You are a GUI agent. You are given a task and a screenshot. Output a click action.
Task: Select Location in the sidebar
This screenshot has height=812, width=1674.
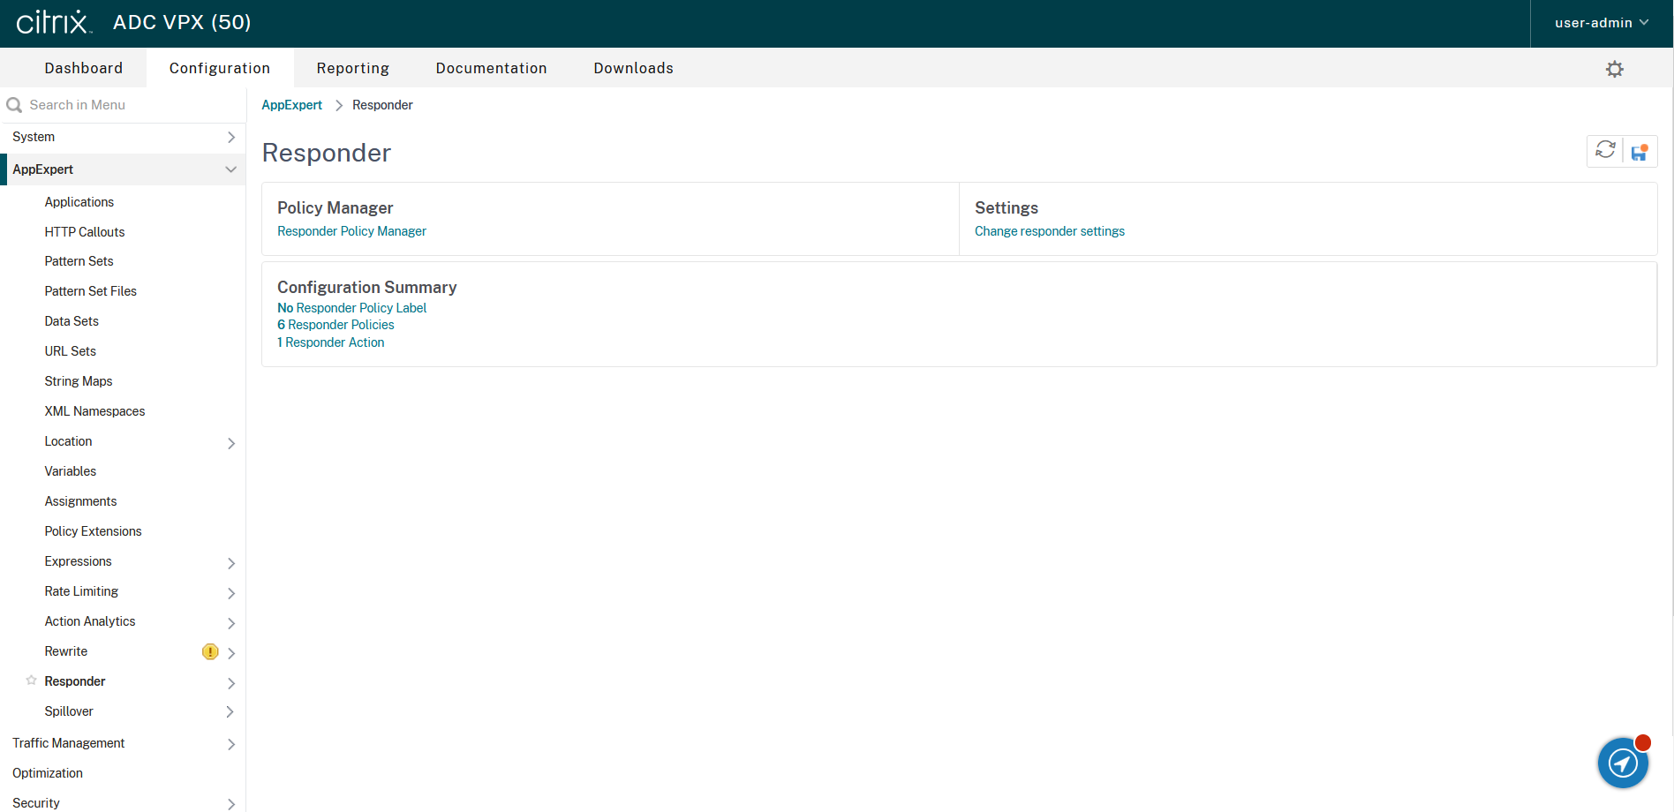tap(68, 441)
